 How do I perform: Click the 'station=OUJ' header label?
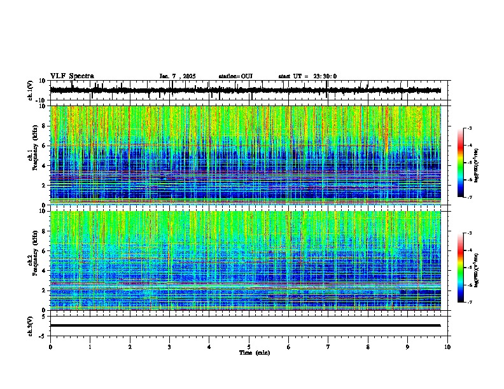pyautogui.click(x=235, y=76)
